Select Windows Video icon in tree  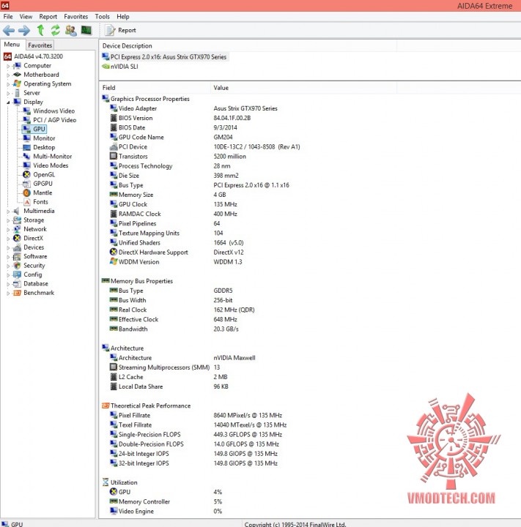[x=26, y=111]
